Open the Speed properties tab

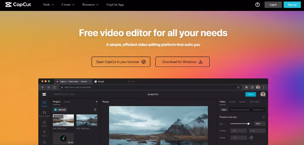pos(242,102)
